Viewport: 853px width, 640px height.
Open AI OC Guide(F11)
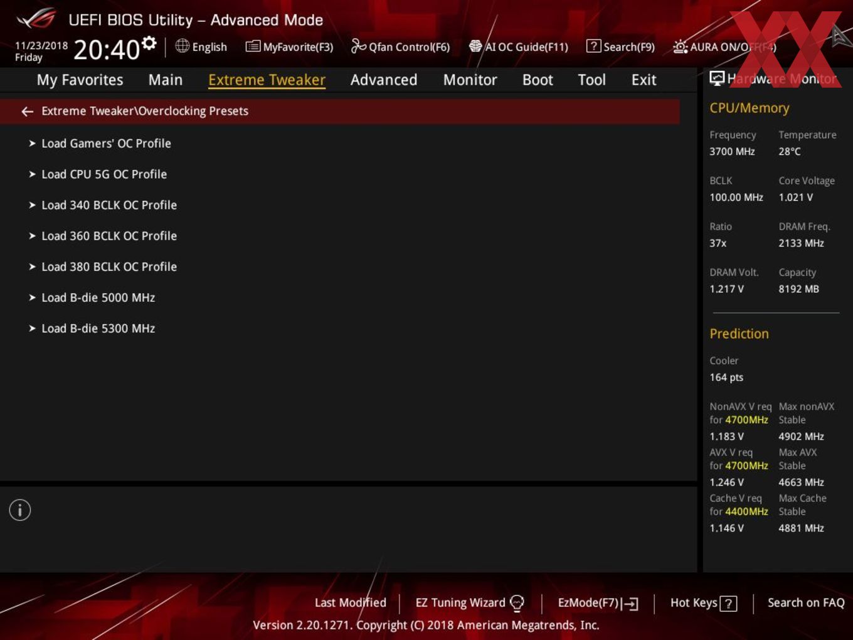(x=519, y=46)
